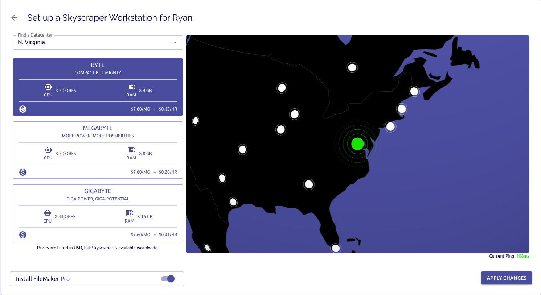
Task: Click the dollar icon in MEGABYTE plan
Action: (x=23, y=172)
